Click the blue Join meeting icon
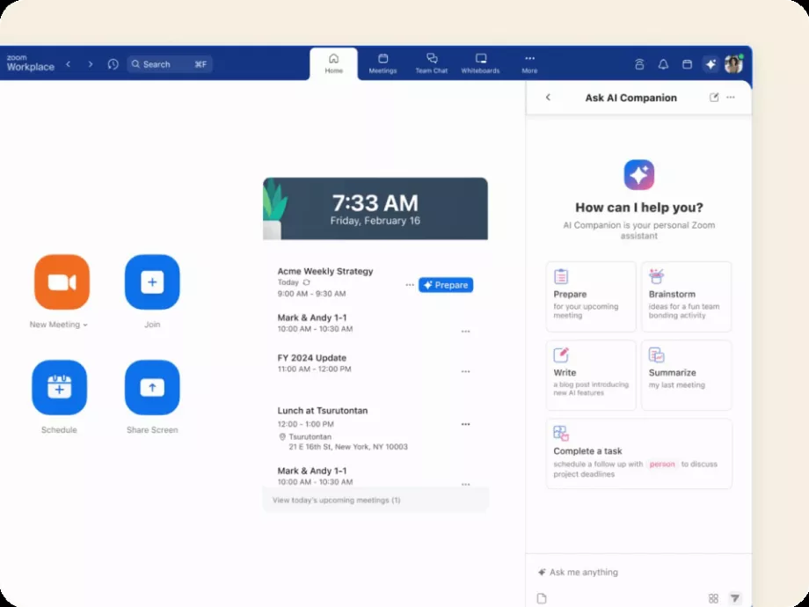 tap(152, 282)
